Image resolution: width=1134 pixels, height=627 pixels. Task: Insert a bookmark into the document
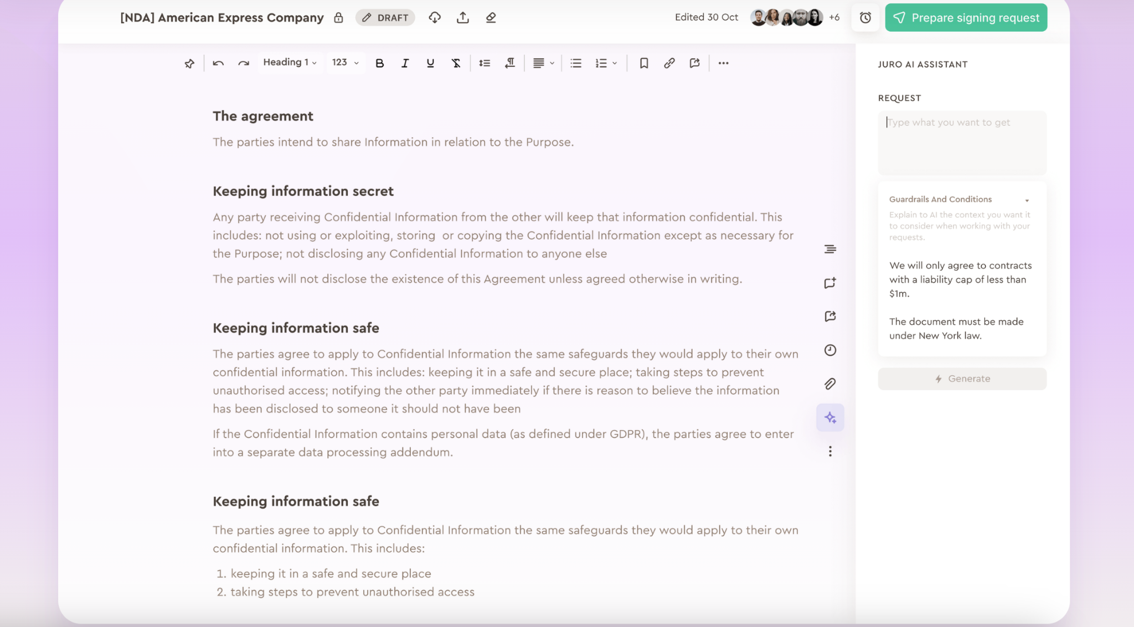tap(643, 63)
